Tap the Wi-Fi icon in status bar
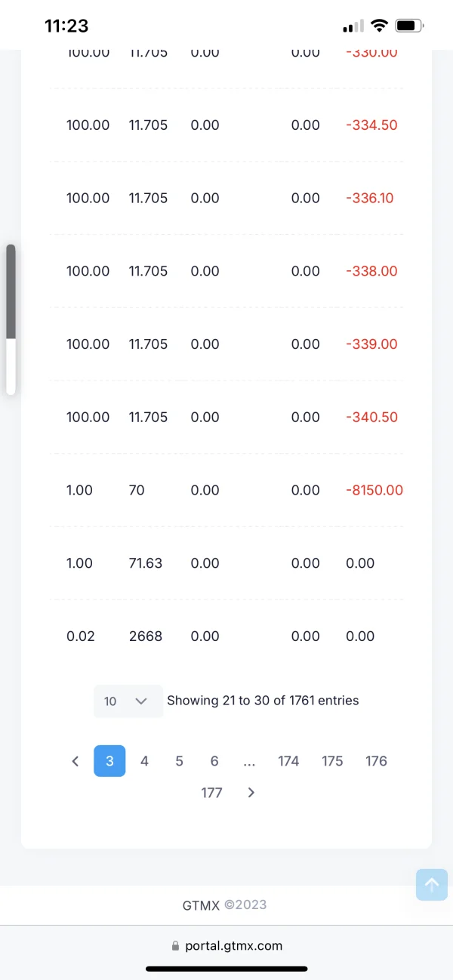453x980 pixels. tap(380, 26)
